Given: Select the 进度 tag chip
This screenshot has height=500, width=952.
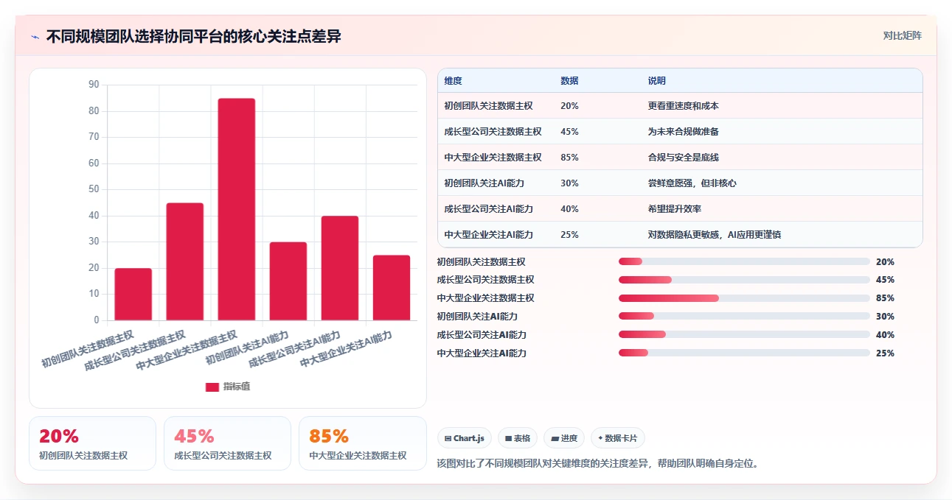Looking at the screenshot, I should click(x=564, y=438).
